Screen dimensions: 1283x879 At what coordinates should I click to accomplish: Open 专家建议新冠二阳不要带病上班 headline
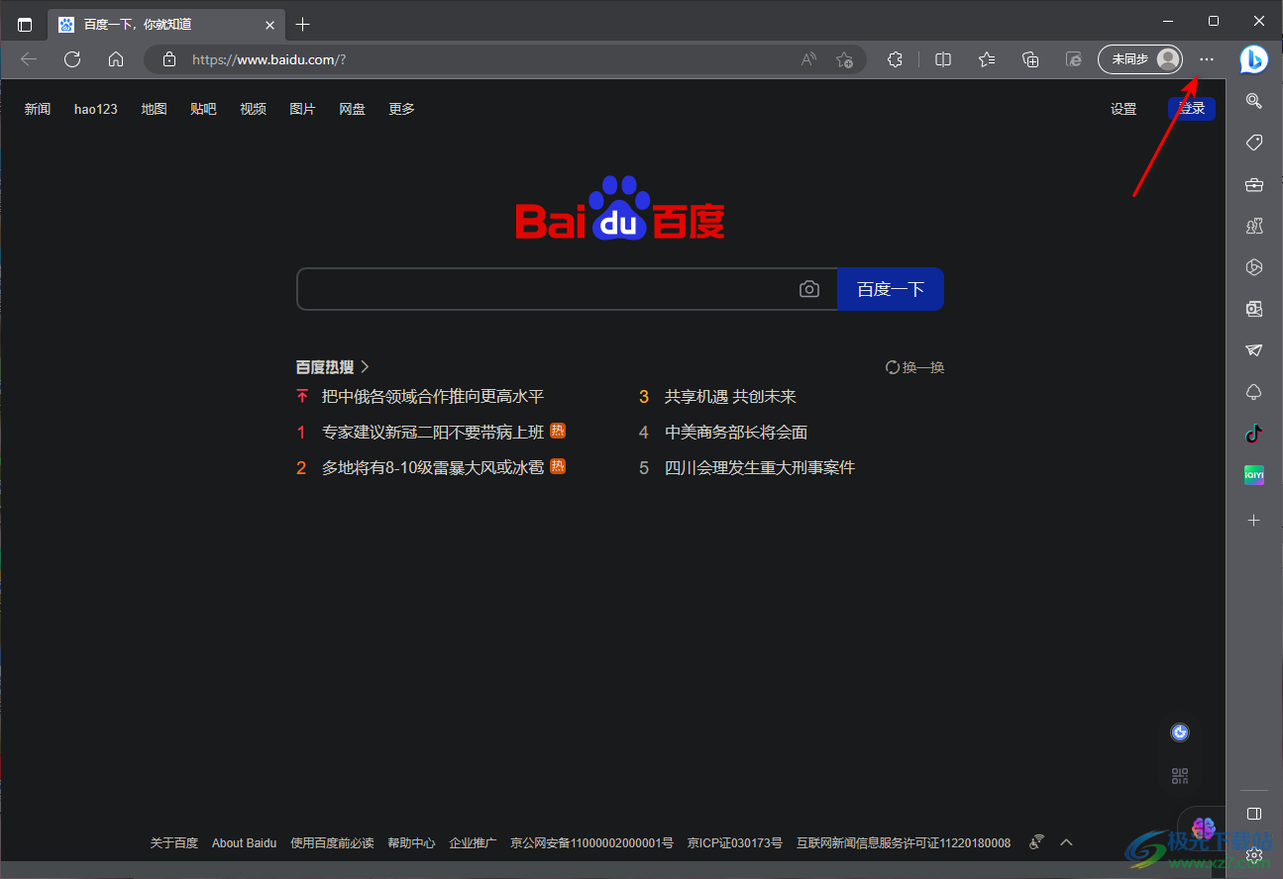pyautogui.click(x=433, y=432)
